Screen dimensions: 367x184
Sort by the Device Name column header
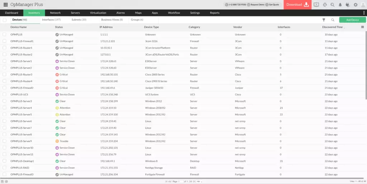click(x=19, y=27)
